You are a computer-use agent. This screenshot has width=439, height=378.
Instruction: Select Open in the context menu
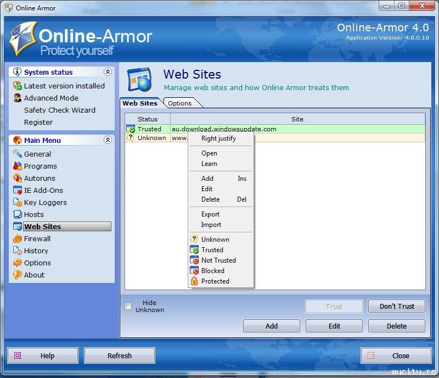[221, 153]
